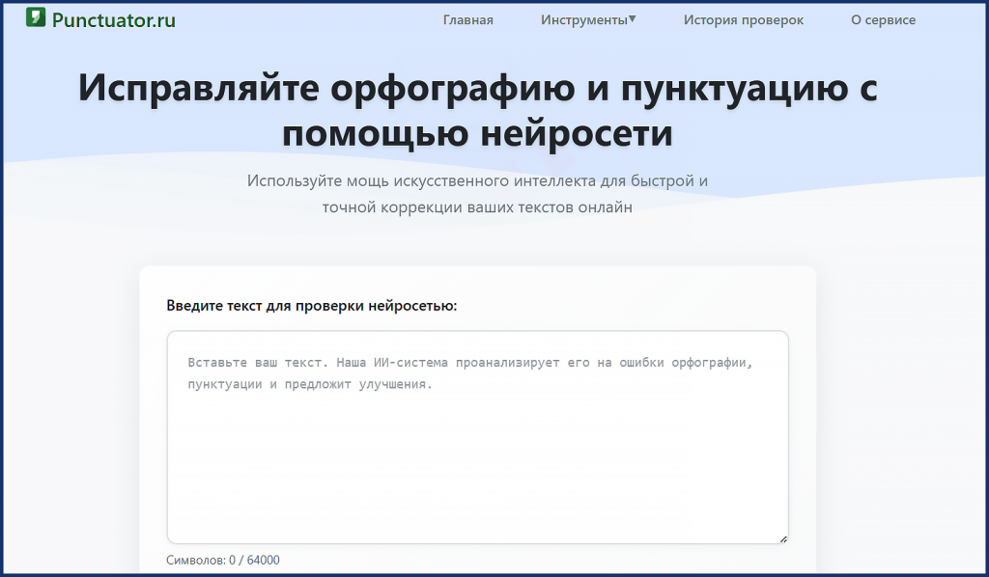Open История проверок page
The height and width of the screenshot is (577, 989).
pos(744,20)
